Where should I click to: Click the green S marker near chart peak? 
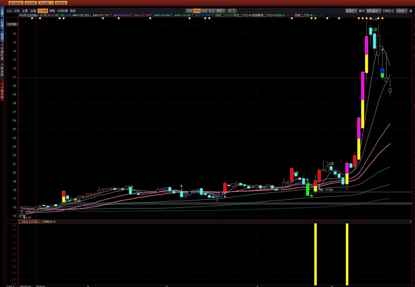click(382, 50)
